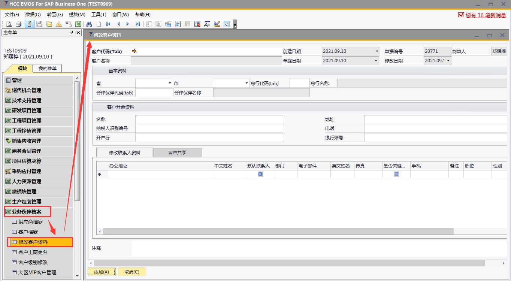
Task: Jump to the last record
Action: (x=137, y=24)
